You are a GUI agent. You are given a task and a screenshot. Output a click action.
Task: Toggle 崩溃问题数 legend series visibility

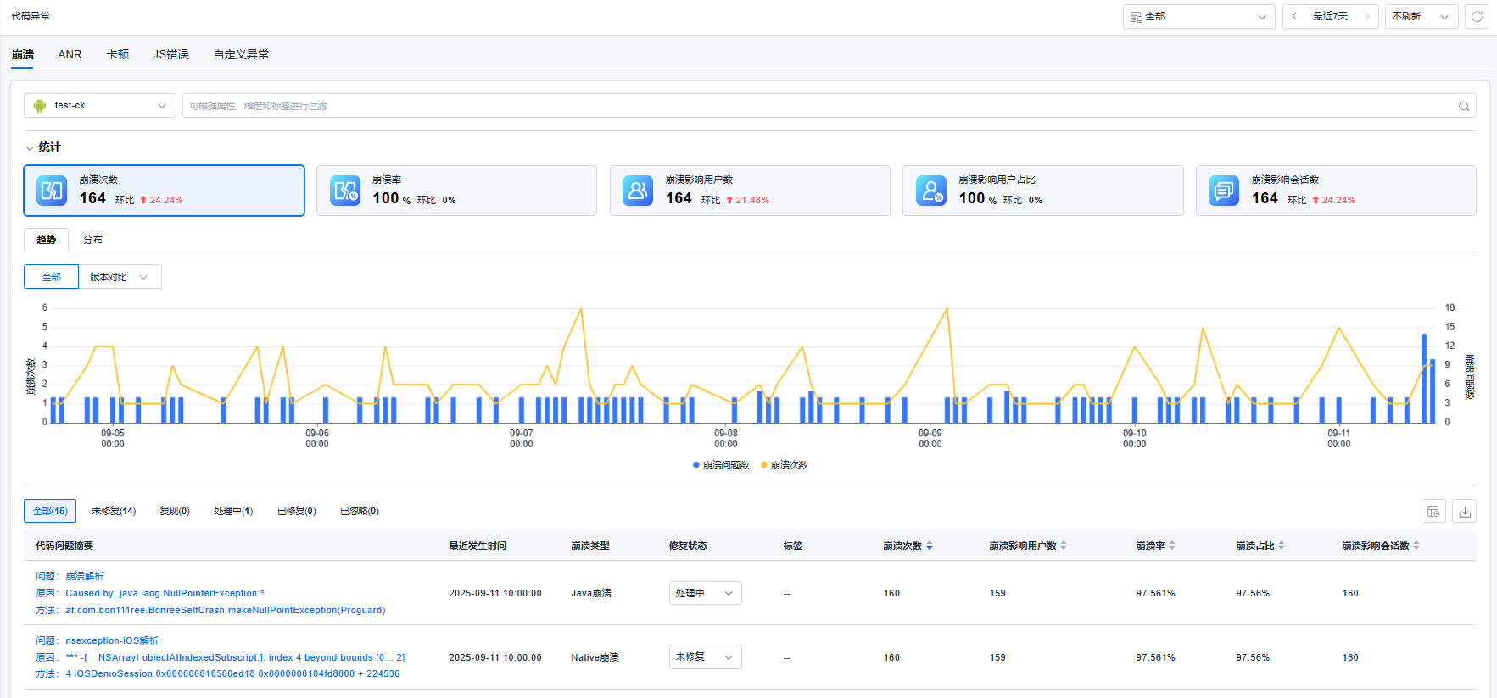tap(721, 465)
